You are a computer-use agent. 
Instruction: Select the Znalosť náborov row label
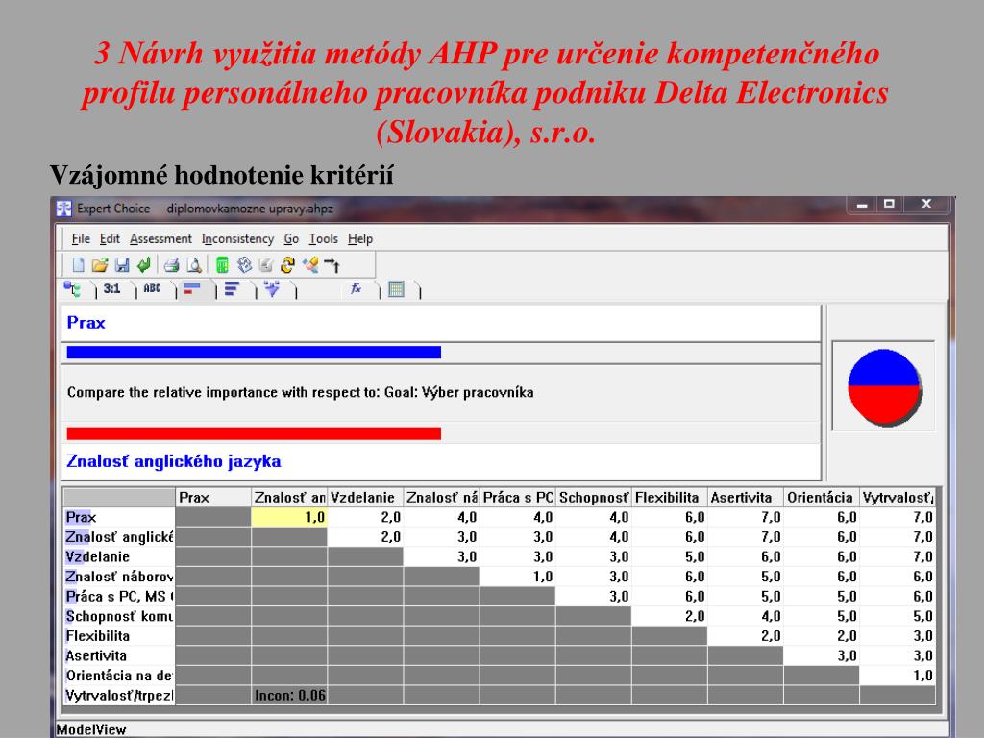click(118, 577)
